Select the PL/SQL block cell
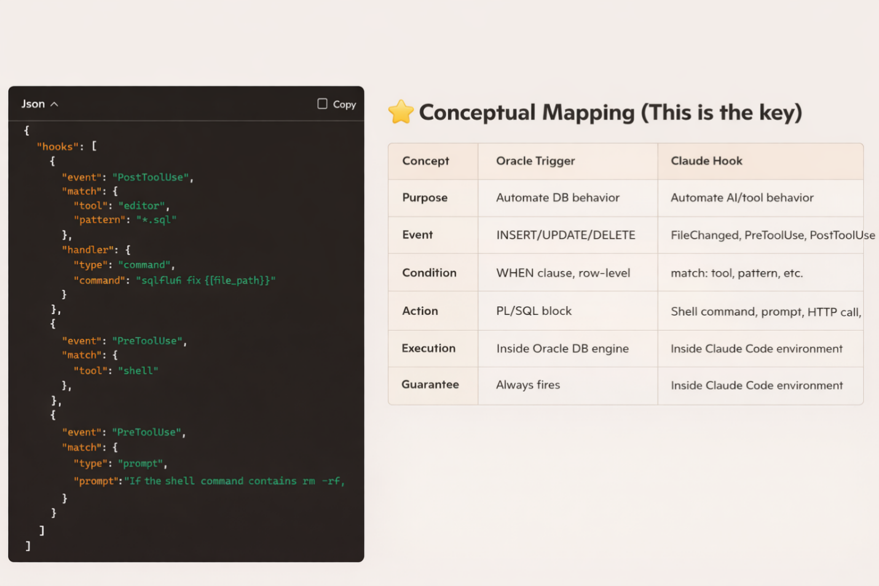The height and width of the screenshot is (586, 879). coord(534,311)
